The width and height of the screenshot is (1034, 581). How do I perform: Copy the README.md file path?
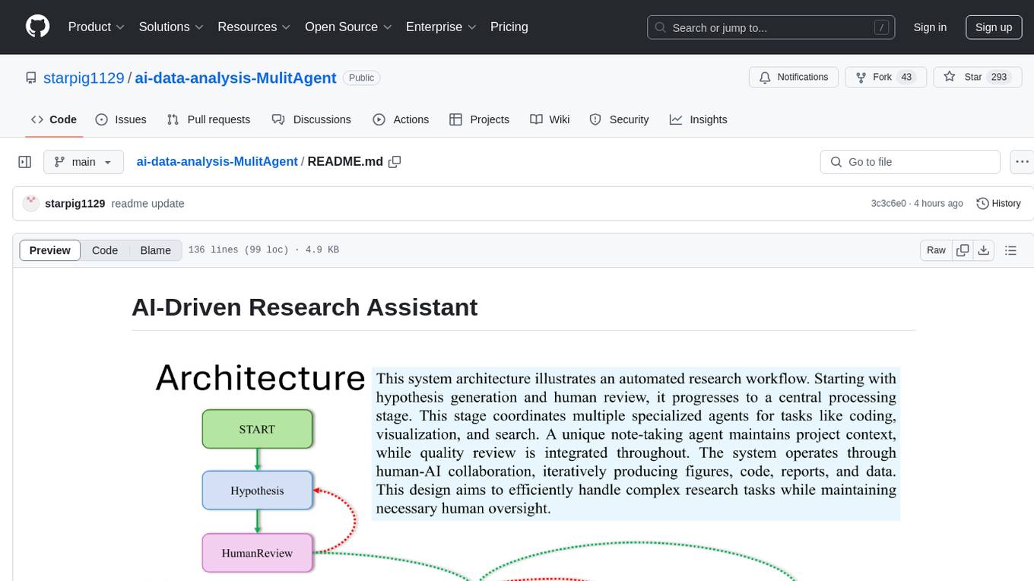pyautogui.click(x=395, y=162)
